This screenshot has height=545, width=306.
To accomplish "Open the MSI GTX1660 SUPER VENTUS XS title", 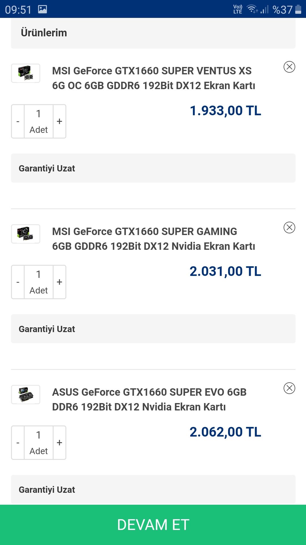I will 153,78.
